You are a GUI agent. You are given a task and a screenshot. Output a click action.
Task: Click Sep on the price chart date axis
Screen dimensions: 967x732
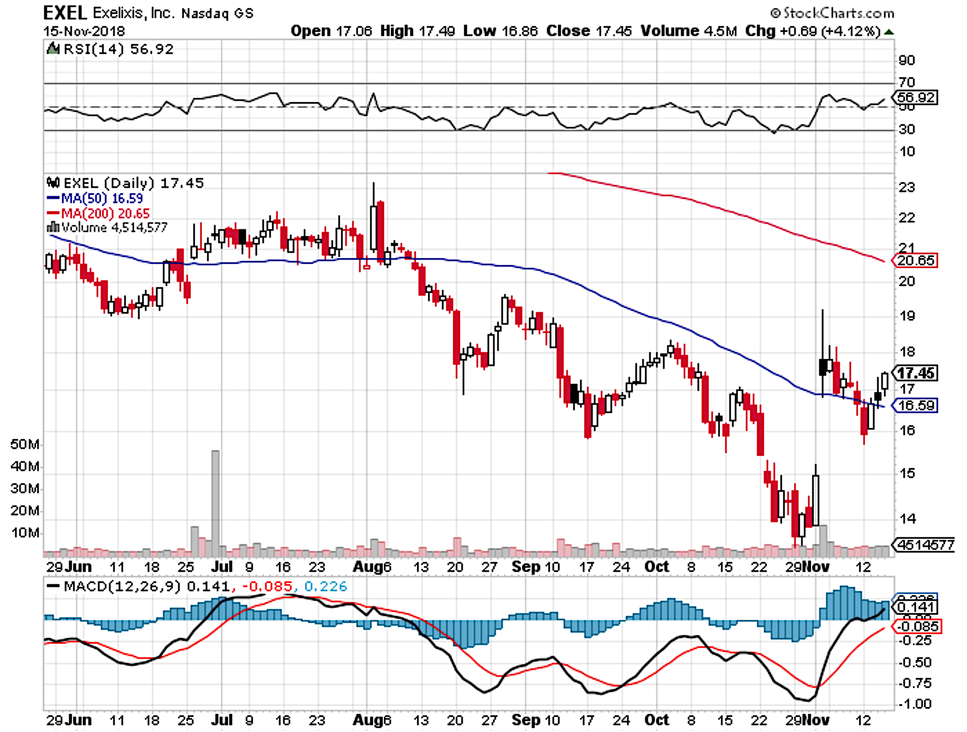point(526,567)
